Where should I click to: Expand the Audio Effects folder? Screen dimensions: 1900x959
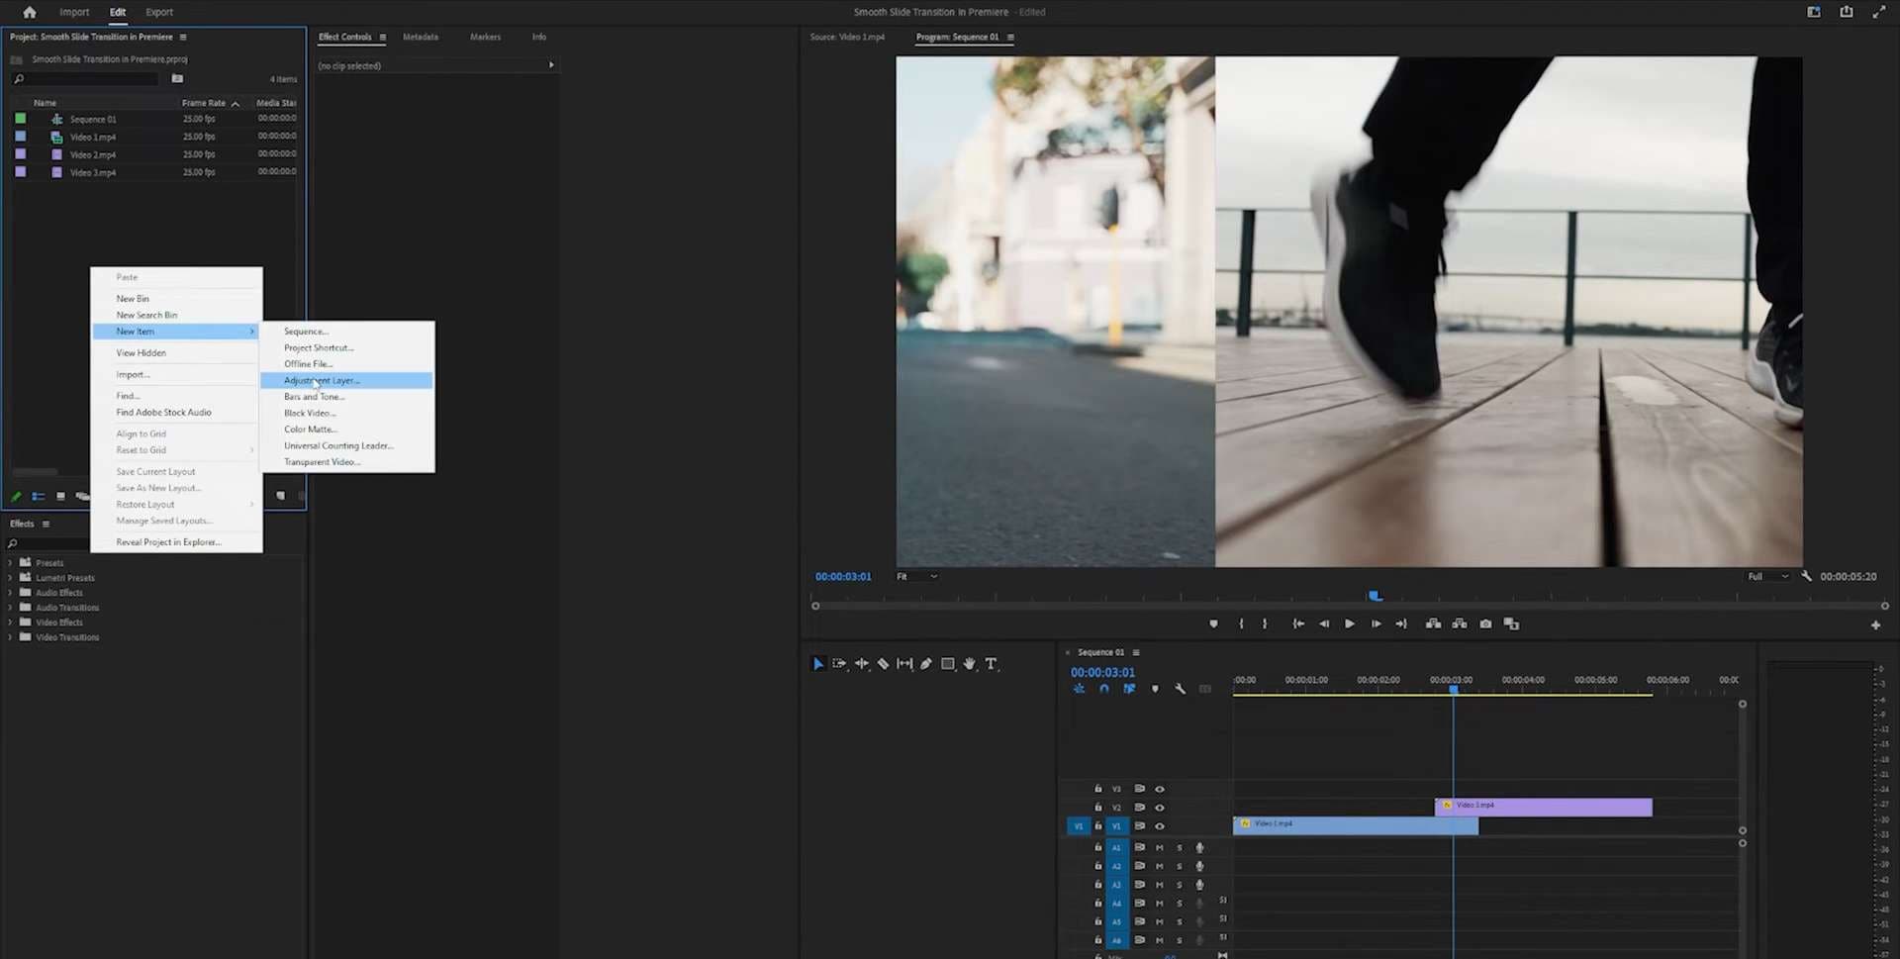(x=11, y=593)
